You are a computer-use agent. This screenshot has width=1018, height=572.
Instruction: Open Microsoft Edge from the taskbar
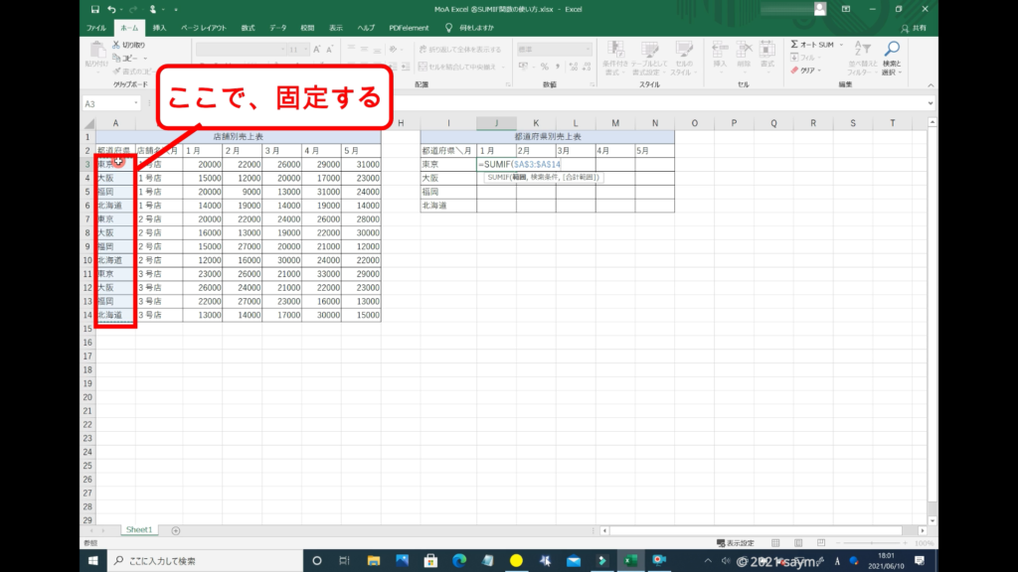(x=458, y=561)
